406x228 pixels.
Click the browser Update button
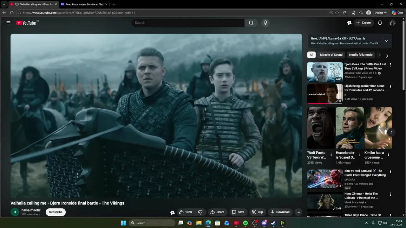381,13
